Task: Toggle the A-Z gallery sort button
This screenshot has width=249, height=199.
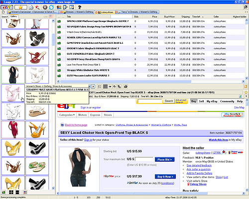Action: pyautogui.click(x=25, y=192)
